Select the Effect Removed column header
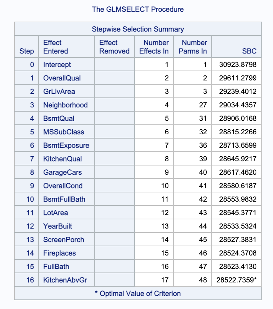Image resolution: width=273 pixels, height=309 pixels. pos(114,47)
